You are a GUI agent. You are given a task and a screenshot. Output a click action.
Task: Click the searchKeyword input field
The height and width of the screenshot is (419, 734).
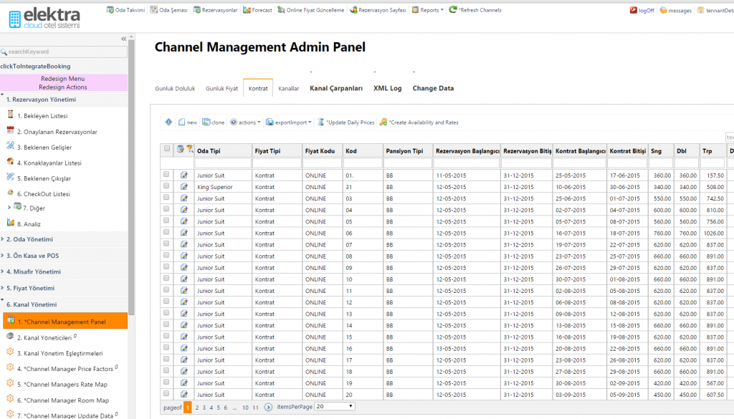pos(64,52)
